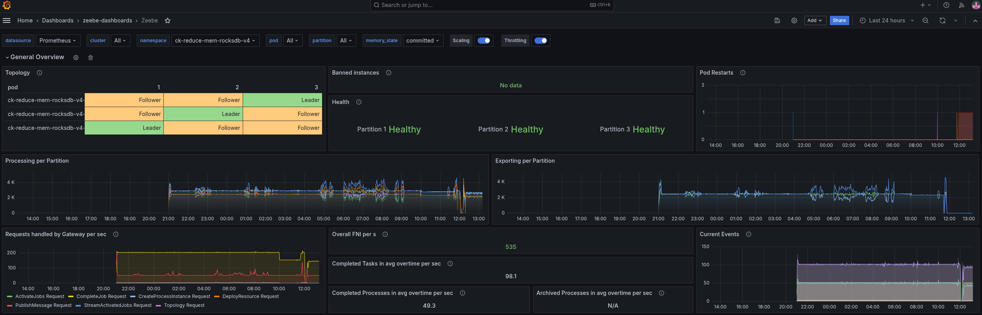Viewport: 982px width, 315px height.
Task: Open the memory_state committed dropdown
Action: coord(423,41)
